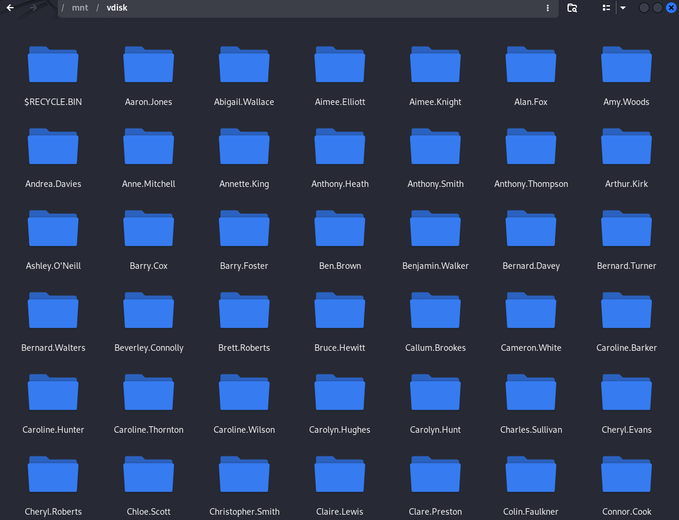
Task: Select the Andrea.Davies folder icon
Action: [x=53, y=146]
